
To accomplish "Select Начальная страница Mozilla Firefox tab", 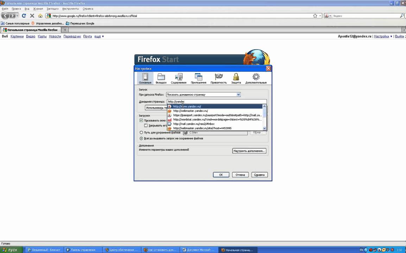I will pos(31,30).
